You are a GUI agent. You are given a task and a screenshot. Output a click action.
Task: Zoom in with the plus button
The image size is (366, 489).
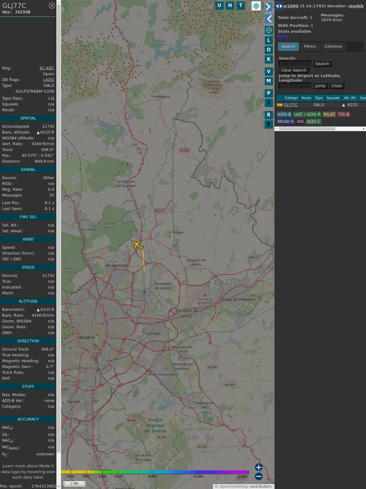coord(259,467)
